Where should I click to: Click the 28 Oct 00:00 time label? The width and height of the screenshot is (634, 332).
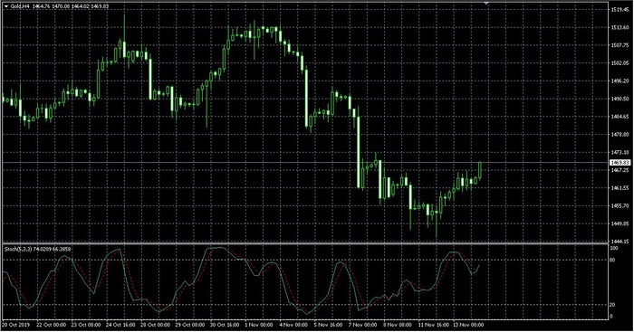click(156, 325)
